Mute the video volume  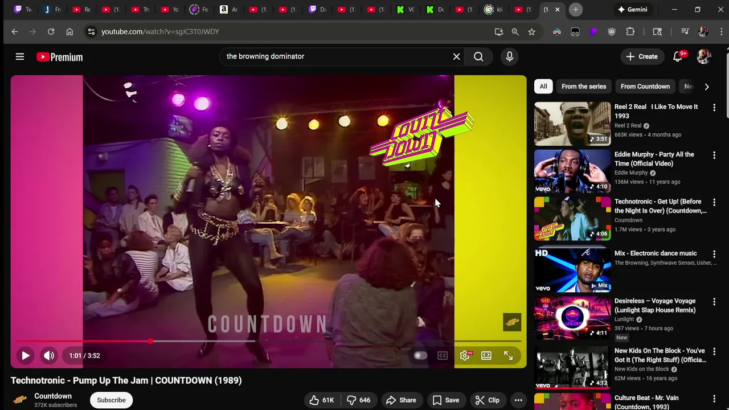[49, 355]
